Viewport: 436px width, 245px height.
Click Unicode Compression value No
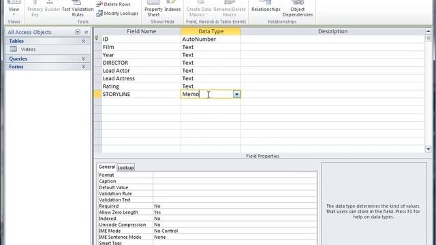click(x=235, y=225)
